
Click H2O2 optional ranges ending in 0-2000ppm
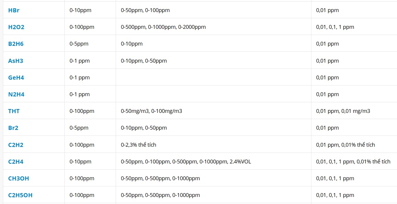point(163,27)
